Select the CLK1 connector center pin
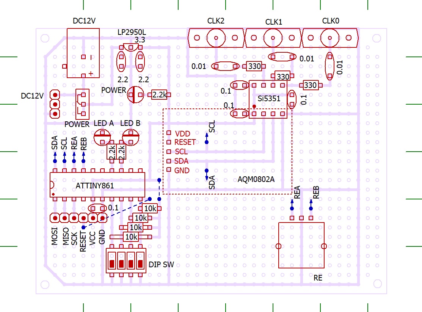422x312 pixels. tap(273, 38)
